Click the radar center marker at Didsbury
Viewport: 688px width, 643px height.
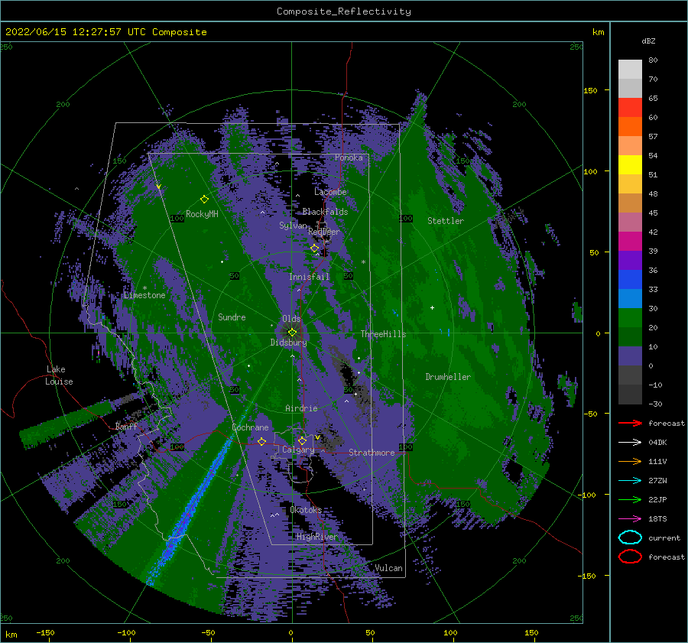(x=292, y=333)
